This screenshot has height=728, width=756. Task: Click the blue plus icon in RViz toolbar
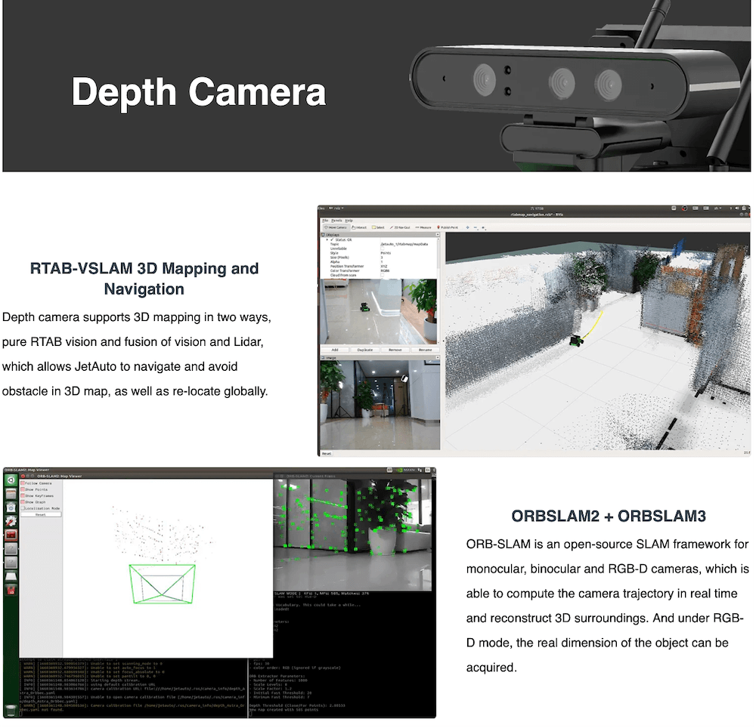click(x=467, y=227)
